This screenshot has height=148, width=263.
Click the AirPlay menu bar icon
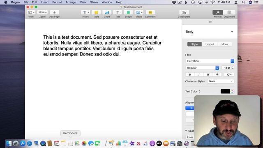(x=200, y=2)
